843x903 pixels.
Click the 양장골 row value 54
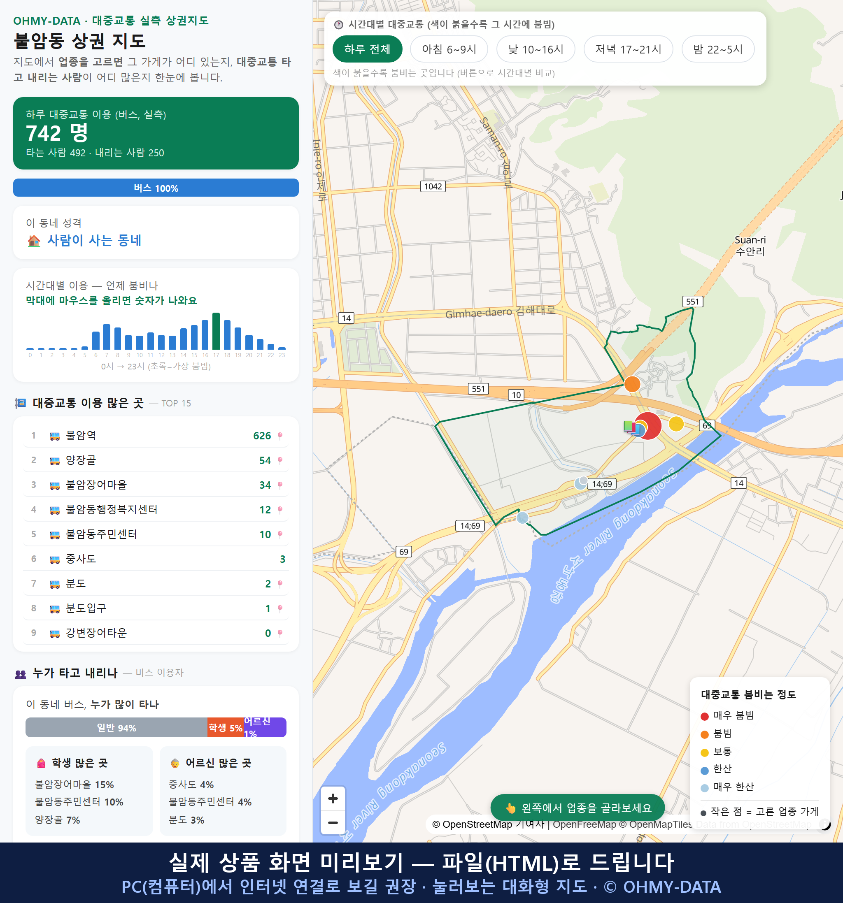265,461
